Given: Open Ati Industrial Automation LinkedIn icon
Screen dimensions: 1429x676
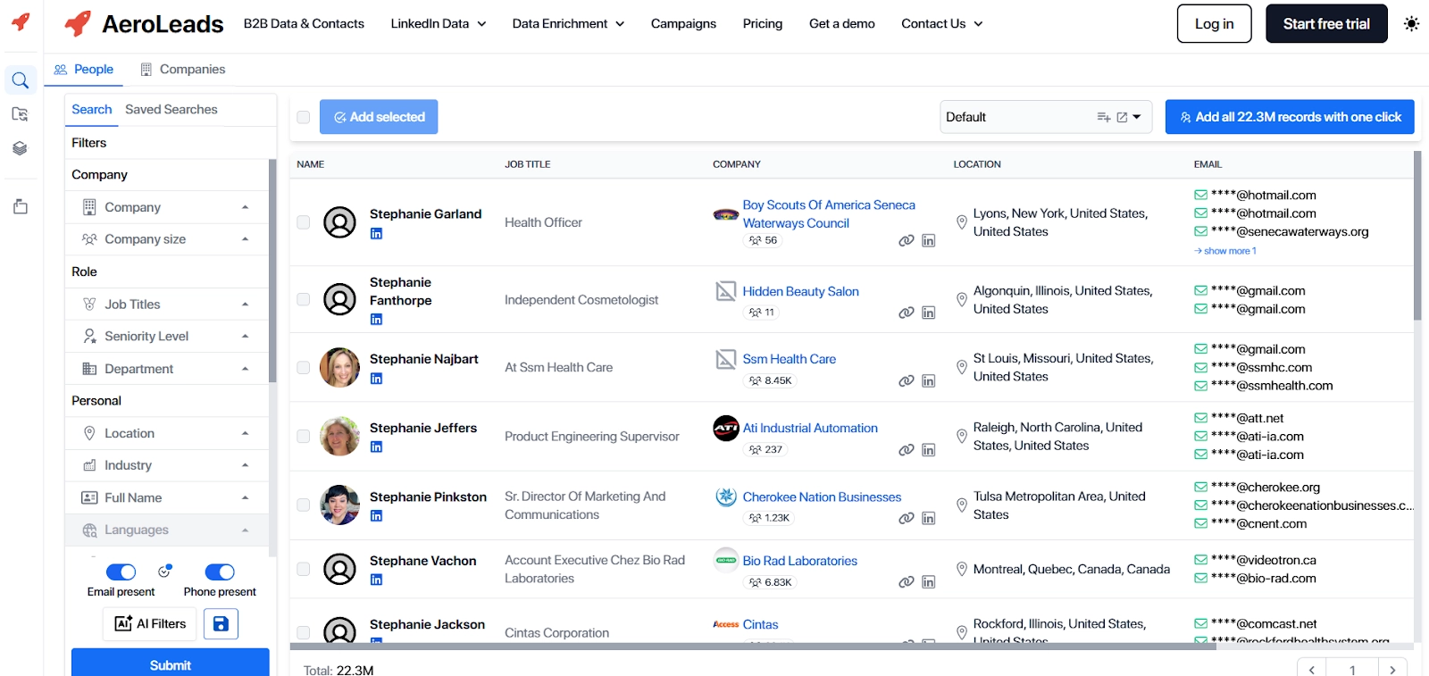Looking at the screenshot, I should click(929, 450).
